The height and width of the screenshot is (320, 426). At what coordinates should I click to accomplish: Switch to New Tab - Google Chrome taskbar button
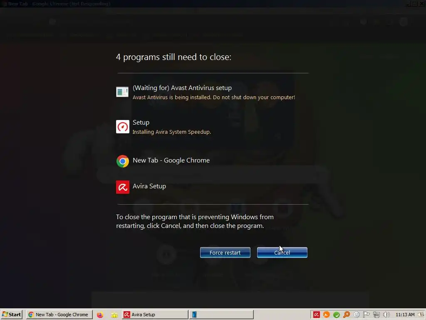pyautogui.click(x=59, y=315)
